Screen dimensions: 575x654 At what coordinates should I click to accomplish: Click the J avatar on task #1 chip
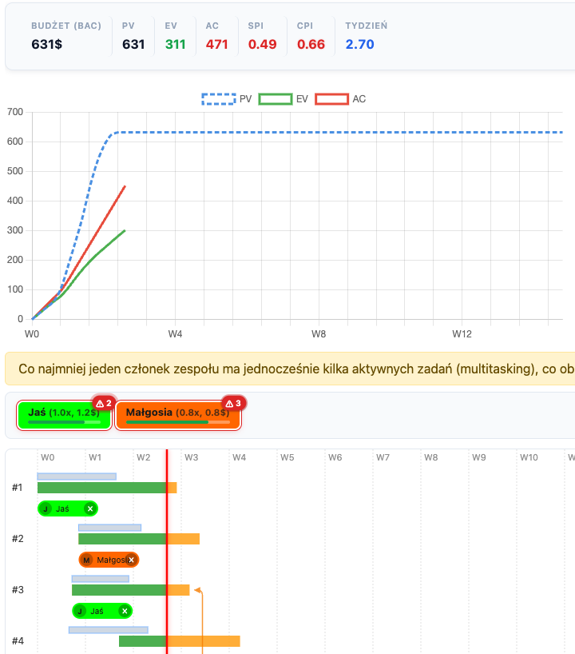[x=46, y=508]
